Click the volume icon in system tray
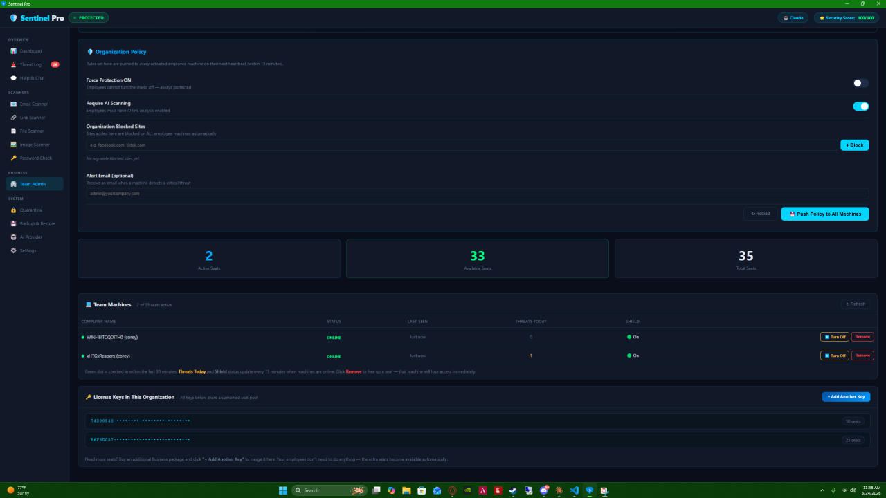886x498 pixels. pyautogui.click(x=853, y=490)
